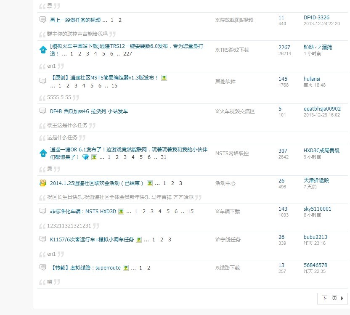Jump to page 31 of OR 6.1 thread

tap(164, 157)
